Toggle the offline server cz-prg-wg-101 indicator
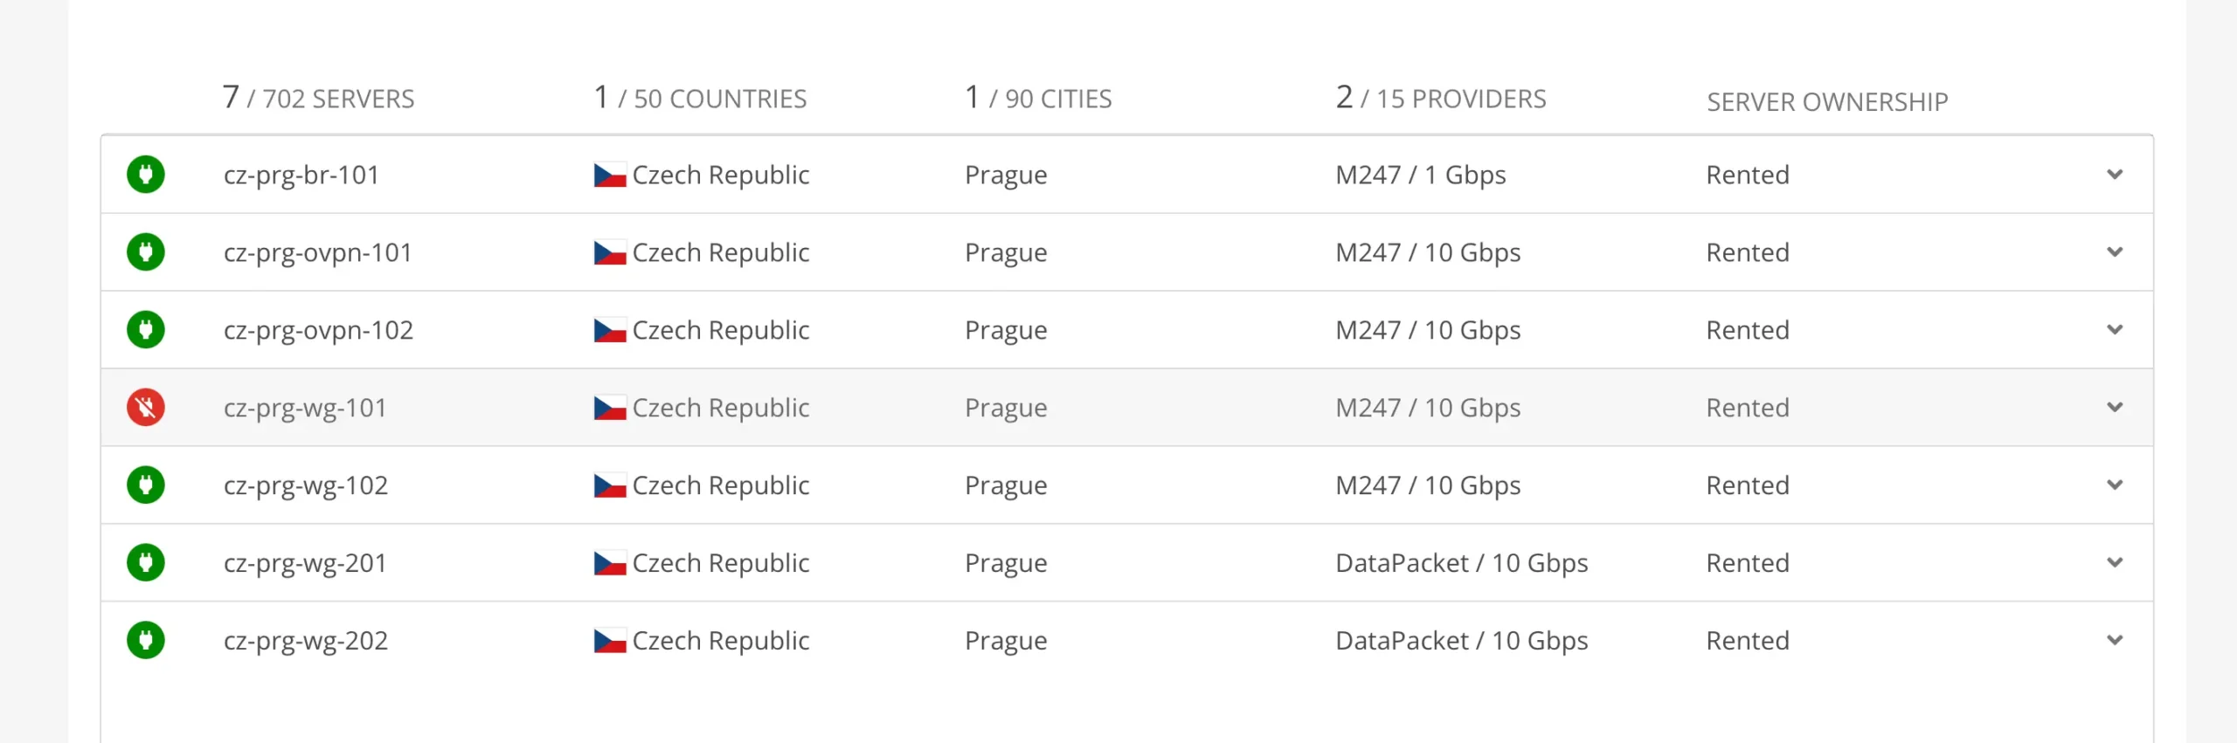The image size is (2237, 743). click(x=146, y=407)
